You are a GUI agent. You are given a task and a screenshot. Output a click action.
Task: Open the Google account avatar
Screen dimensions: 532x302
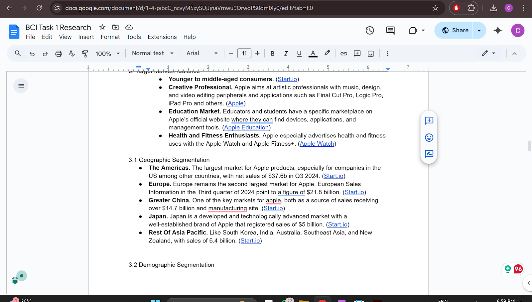click(x=518, y=31)
